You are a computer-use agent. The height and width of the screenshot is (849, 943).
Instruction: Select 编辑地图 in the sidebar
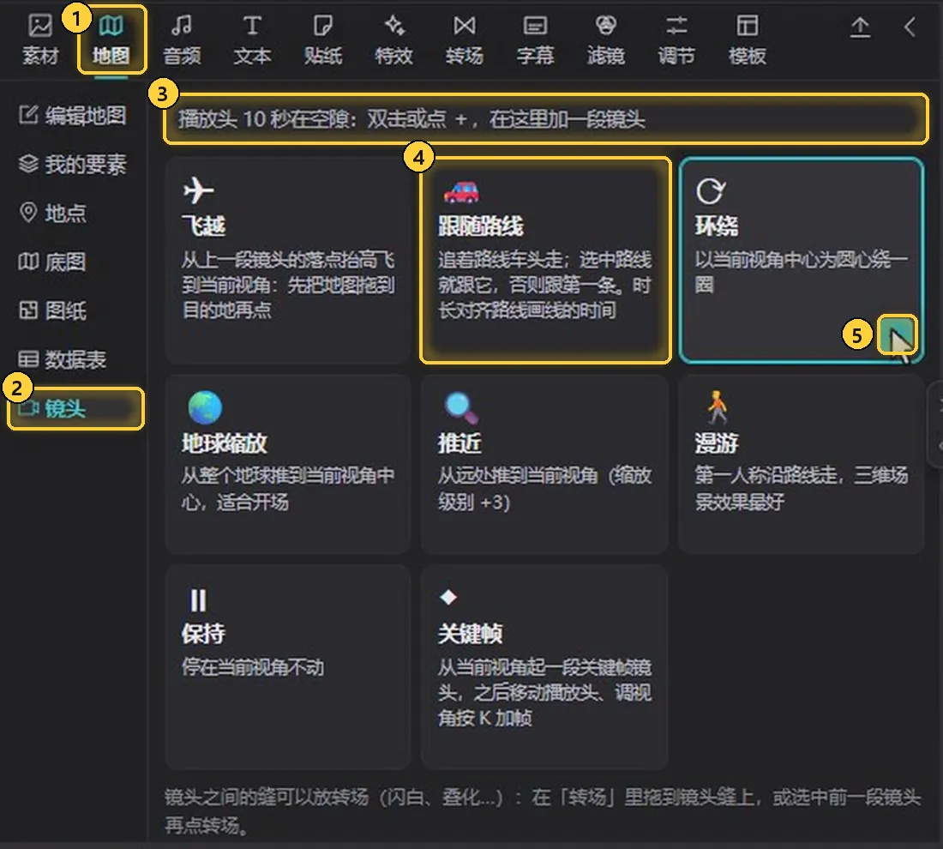[73, 115]
